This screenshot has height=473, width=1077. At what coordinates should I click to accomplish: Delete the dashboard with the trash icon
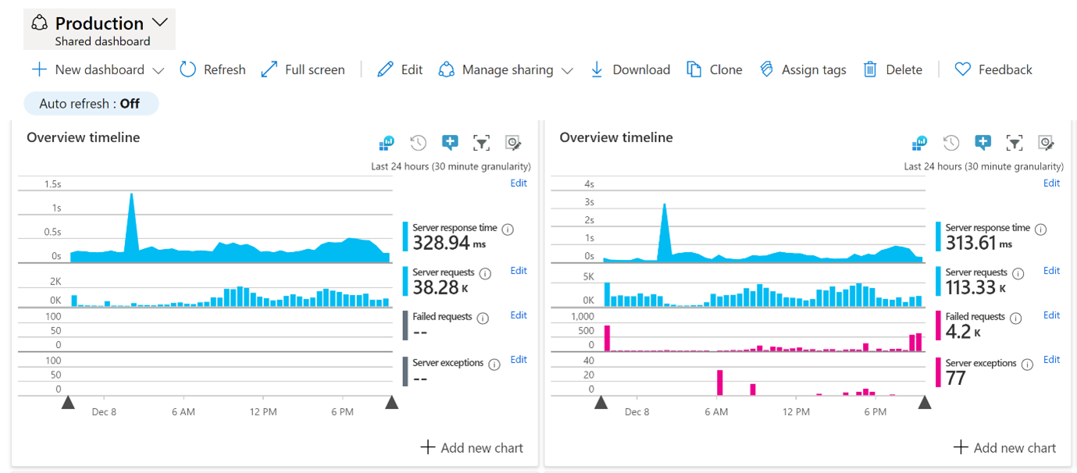click(893, 69)
